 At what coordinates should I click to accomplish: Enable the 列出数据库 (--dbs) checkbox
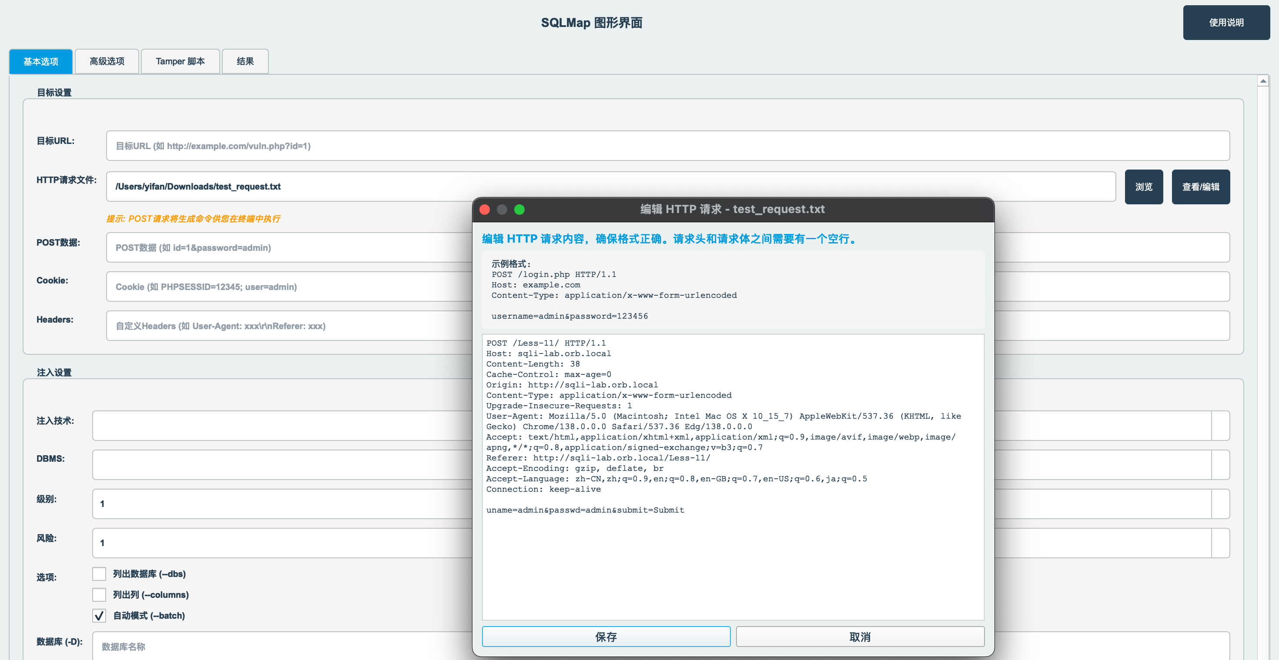(x=99, y=573)
